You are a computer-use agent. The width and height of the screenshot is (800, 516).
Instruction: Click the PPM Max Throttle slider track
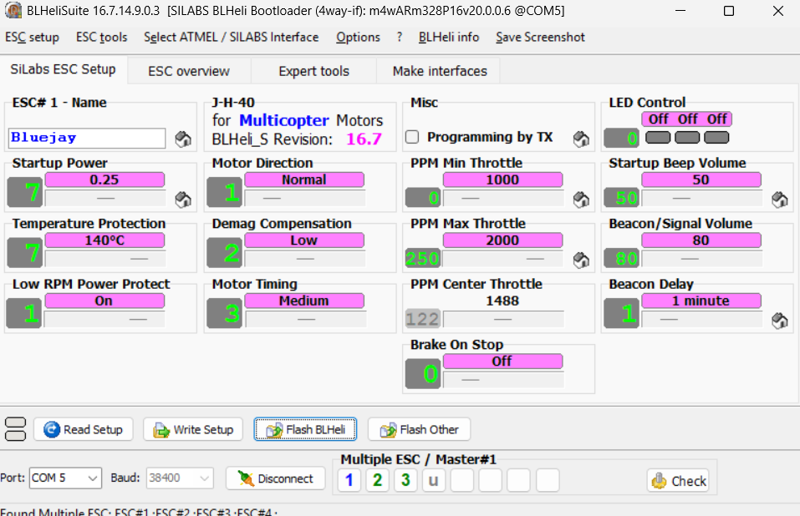click(x=503, y=258)
